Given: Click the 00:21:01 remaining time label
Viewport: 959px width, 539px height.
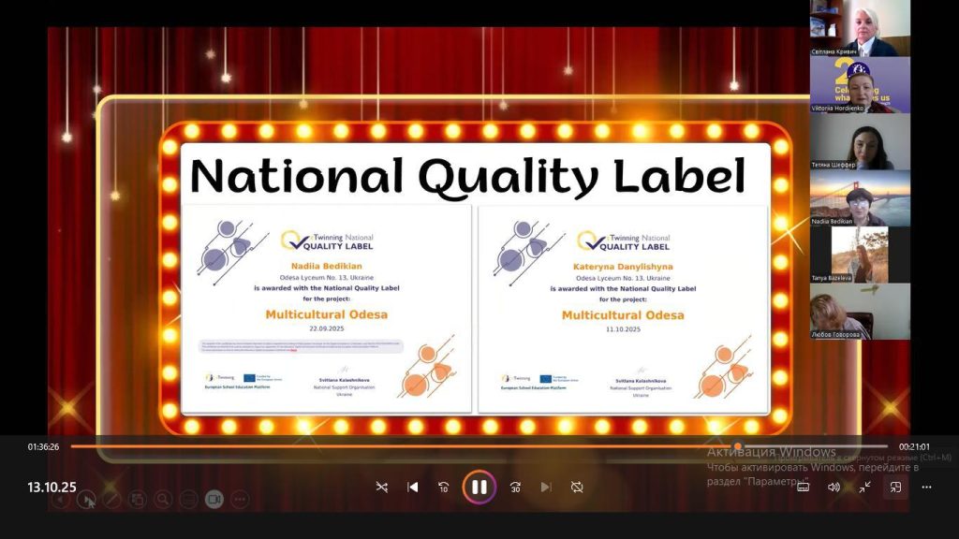Looking at the screenshot, I should 914,446.
